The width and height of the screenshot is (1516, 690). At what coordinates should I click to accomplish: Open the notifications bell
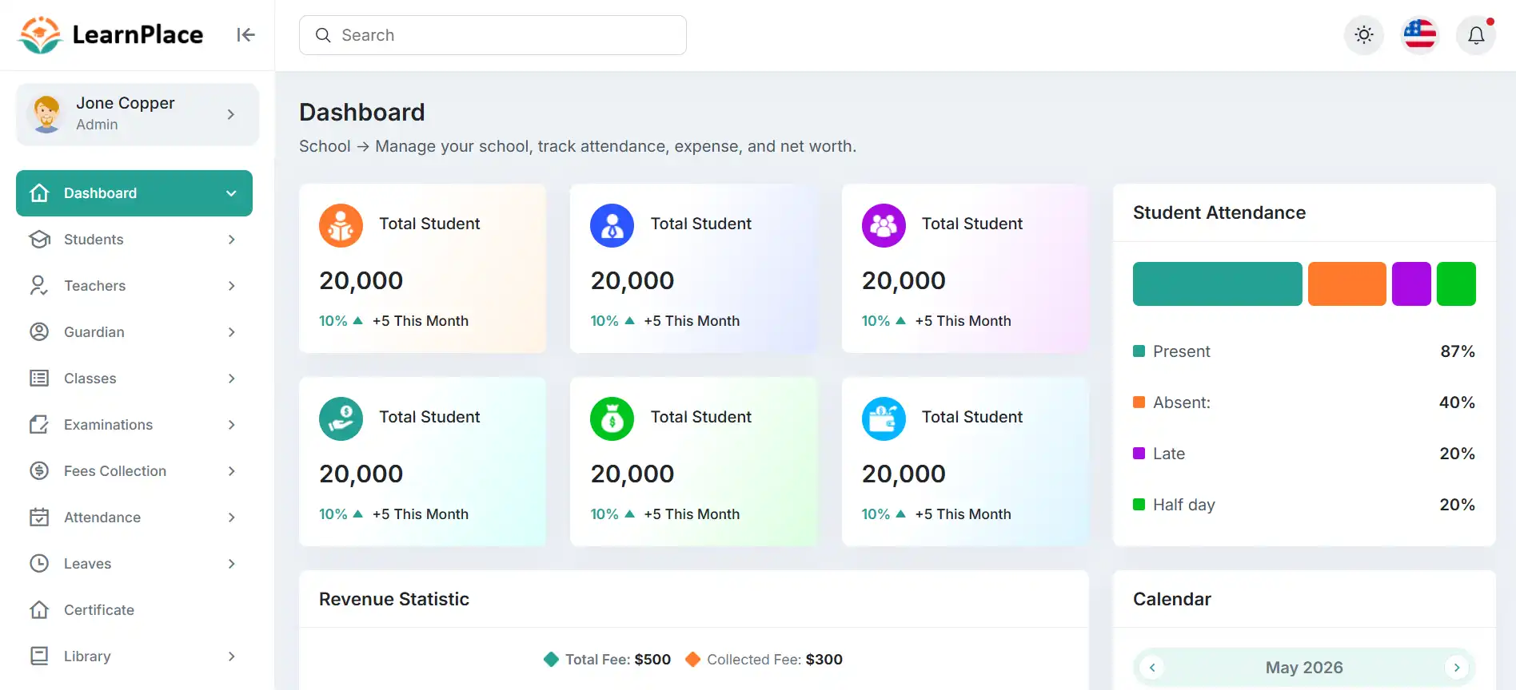click(1476, 35)
